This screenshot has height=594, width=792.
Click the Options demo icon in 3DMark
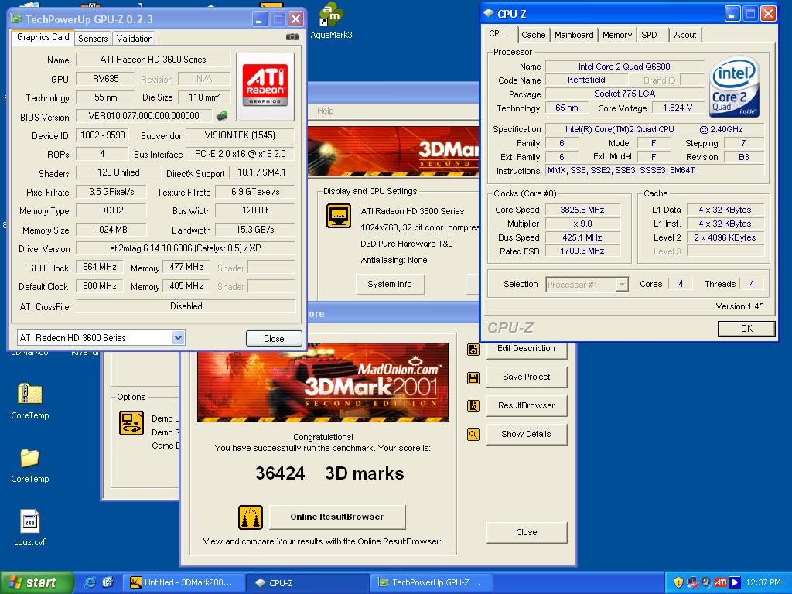coord(131,423)
